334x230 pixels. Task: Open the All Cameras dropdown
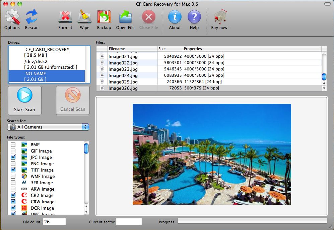point(47,127)
